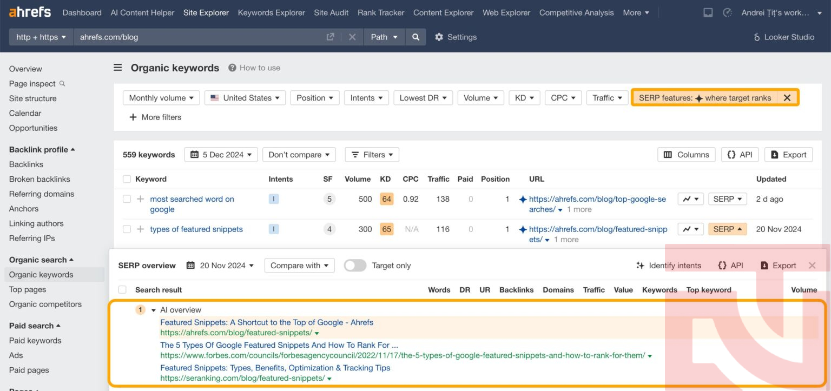Screen dimensions: 831x391
Task: Check the select-all keywords checkbox
Action: point(127,179)
